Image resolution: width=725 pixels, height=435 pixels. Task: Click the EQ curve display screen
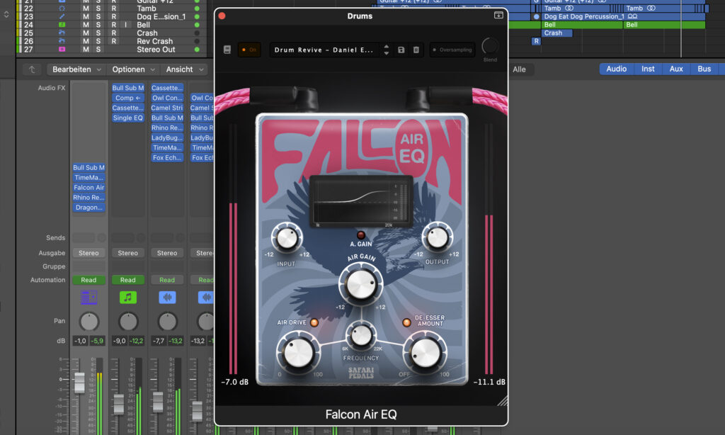(x=361, y=201)
